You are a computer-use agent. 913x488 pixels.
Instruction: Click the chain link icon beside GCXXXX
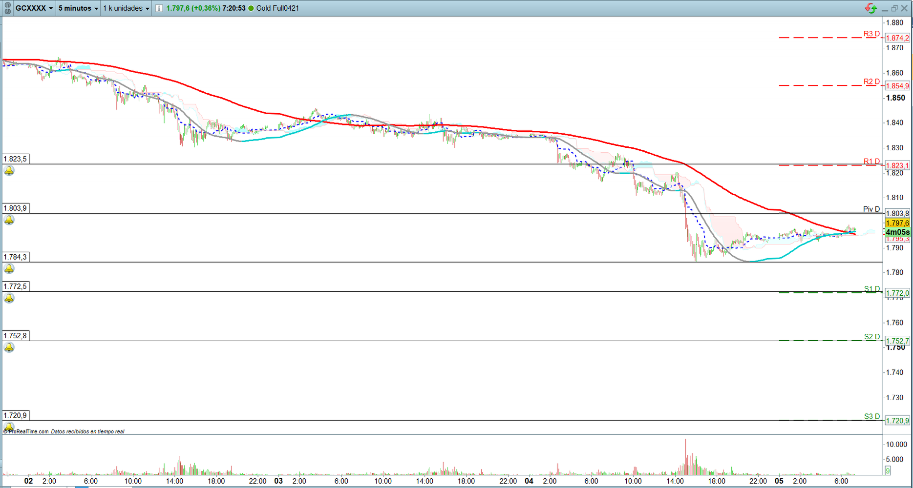(x=7, y=8)
